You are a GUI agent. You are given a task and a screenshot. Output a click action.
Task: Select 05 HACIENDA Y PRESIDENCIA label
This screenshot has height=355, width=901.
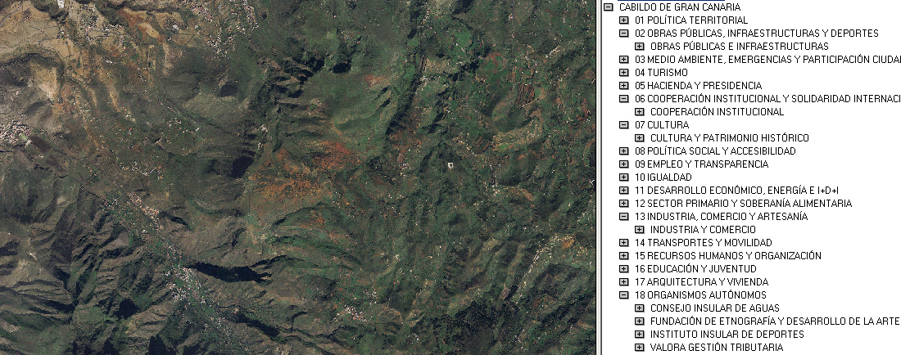tap(698, 85)
